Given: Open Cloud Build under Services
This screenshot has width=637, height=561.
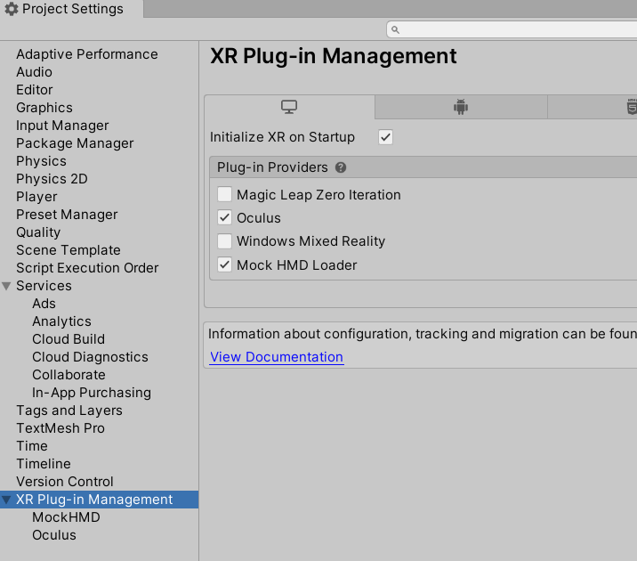Looking at the screenshot, I should 69,339.
